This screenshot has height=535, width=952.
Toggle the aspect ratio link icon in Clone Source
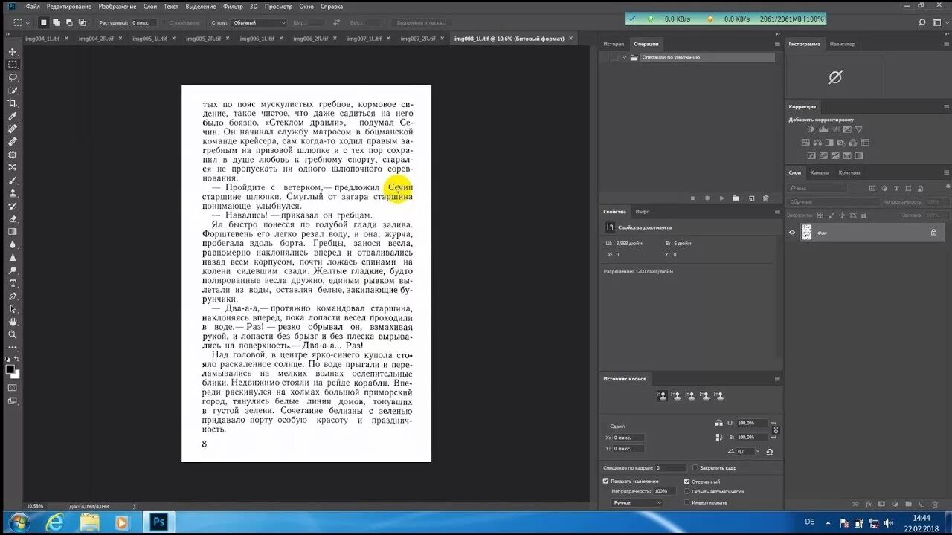click(776, 429)
